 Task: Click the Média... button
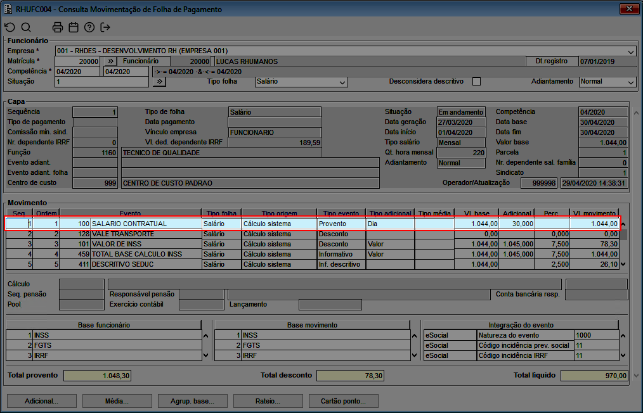(x=117, y=401)
